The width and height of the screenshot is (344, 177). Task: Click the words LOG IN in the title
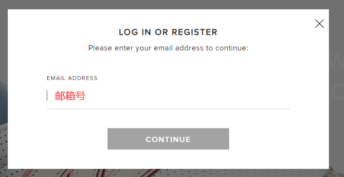(135, 32)
